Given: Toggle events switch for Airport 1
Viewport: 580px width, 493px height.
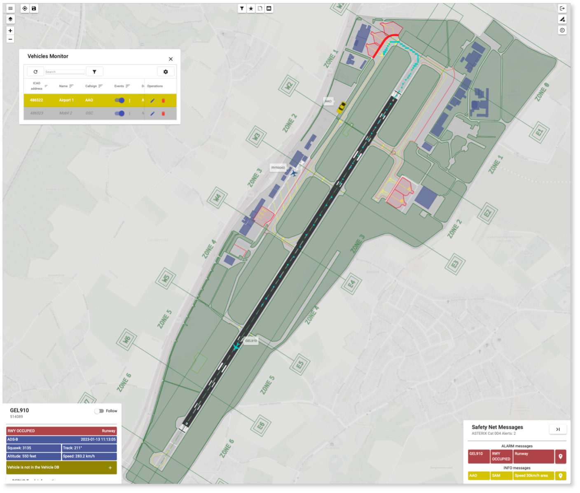Looking at the screenshot, I should 119,100.
